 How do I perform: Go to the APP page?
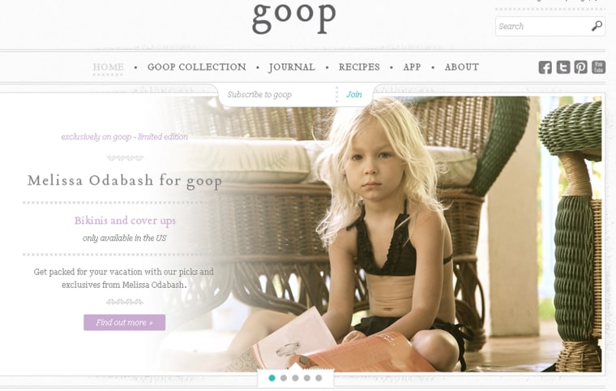coord(412,67)
